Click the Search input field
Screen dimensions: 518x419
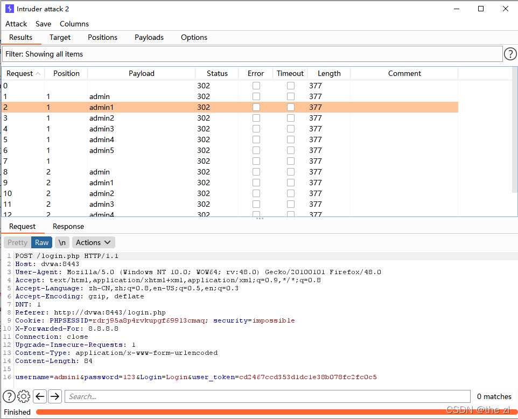coord(268,396)
